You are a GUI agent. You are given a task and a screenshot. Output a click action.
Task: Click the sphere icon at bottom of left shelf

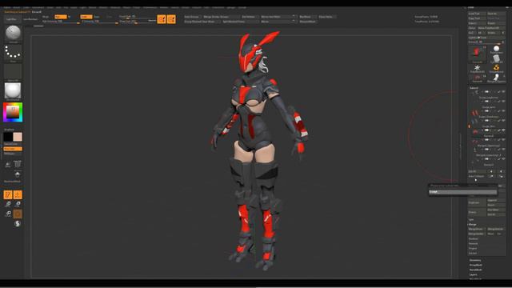[18, 224]
